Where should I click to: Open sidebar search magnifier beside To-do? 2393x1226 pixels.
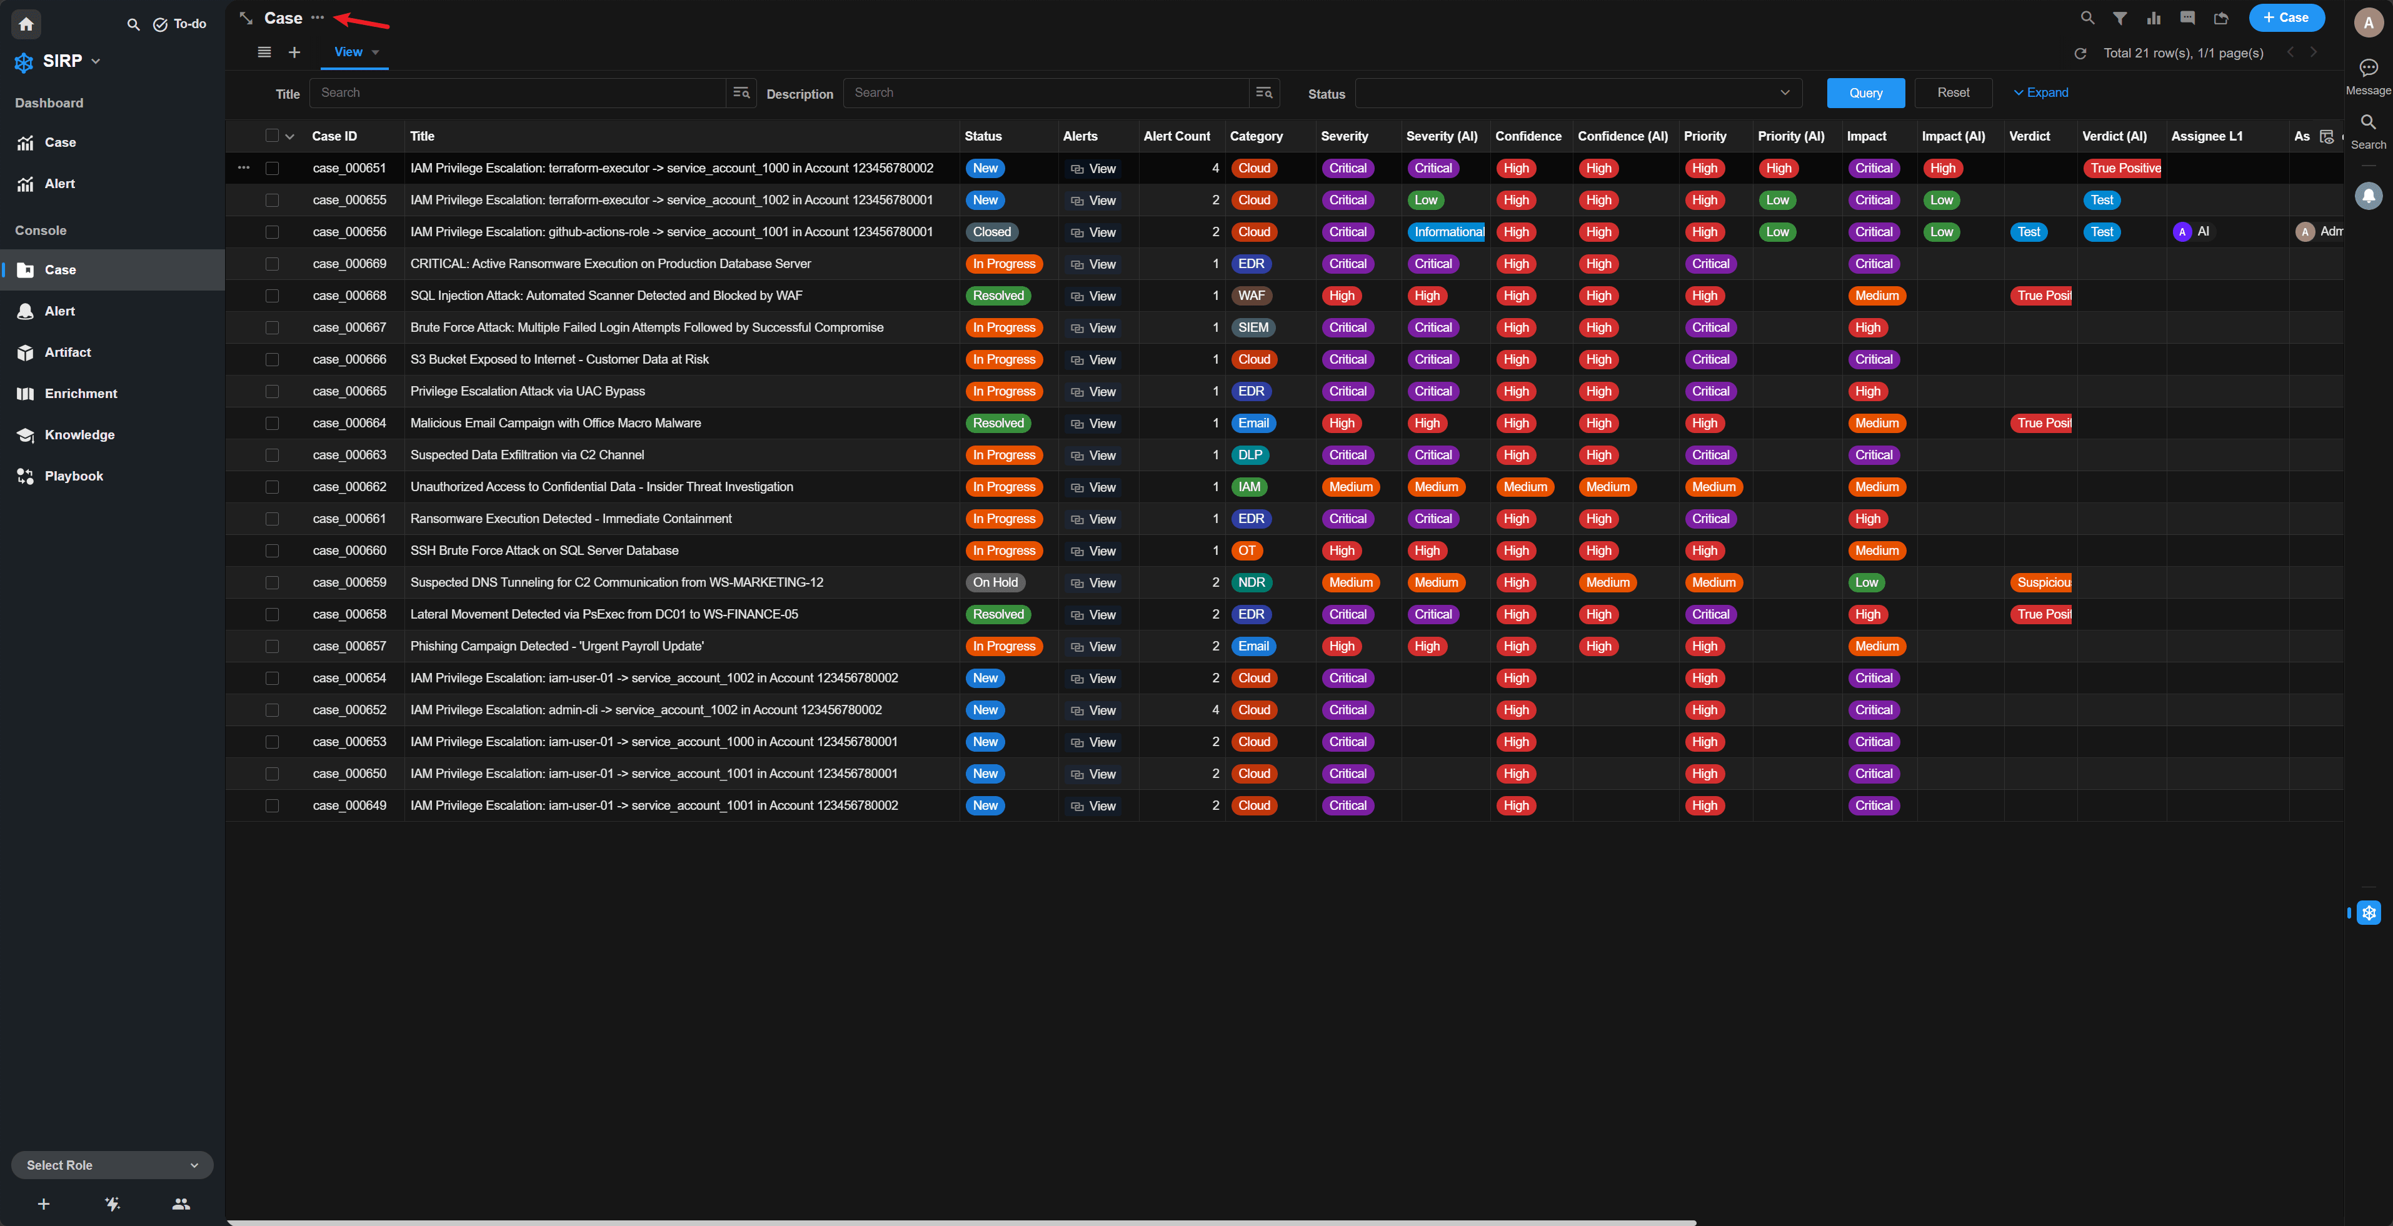[x=134, y=25]
